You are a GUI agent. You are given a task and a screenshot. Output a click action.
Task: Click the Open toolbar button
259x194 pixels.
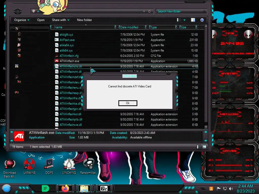(41, 20)
